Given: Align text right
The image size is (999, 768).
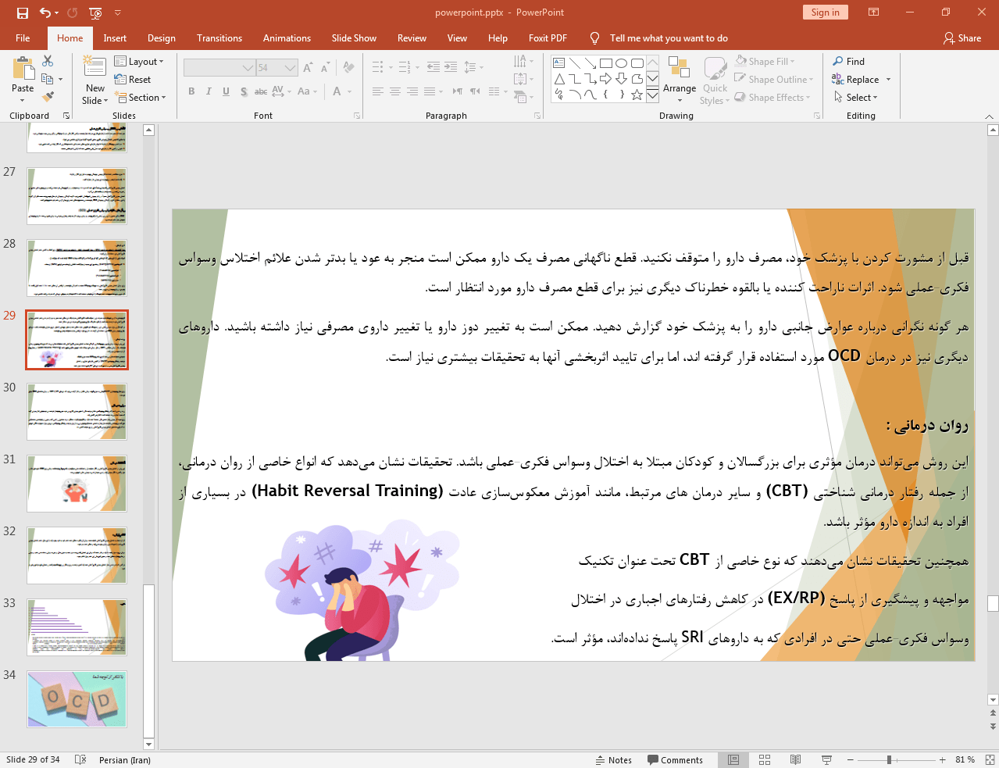Looking at the screenshot, I should click(412, 91).
